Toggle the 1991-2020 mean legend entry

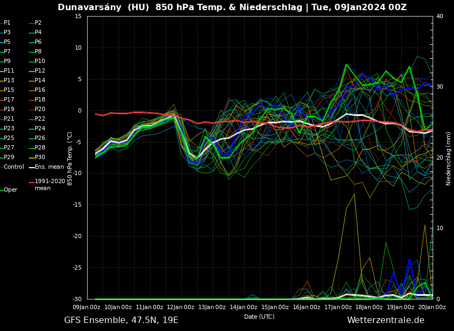(x=49, y=185)
